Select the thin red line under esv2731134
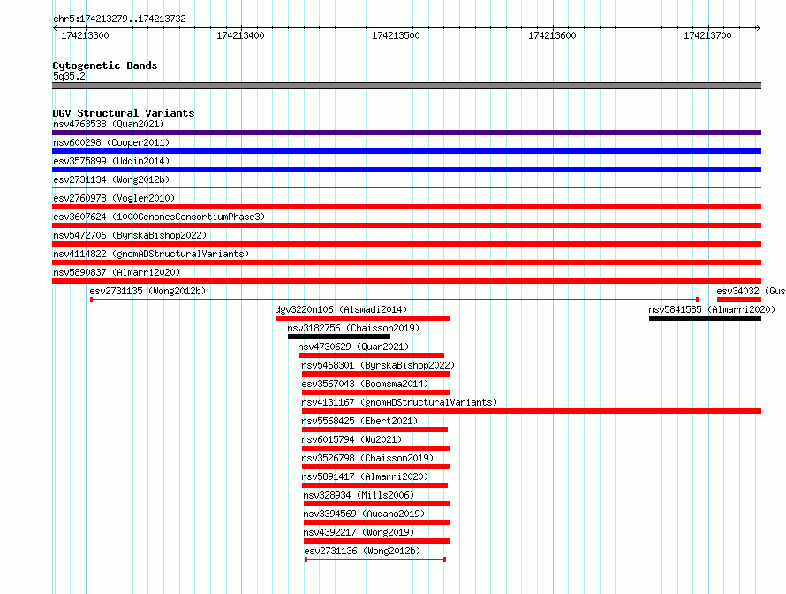This screenshot has width=786, height=594. point(406,188)
